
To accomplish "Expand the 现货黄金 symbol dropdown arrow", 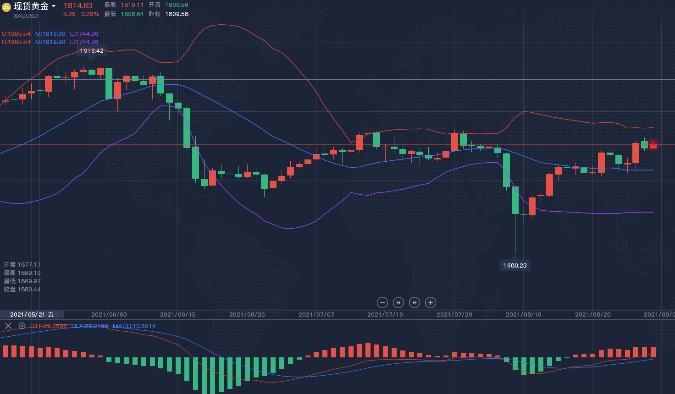I will coord(54,6).
